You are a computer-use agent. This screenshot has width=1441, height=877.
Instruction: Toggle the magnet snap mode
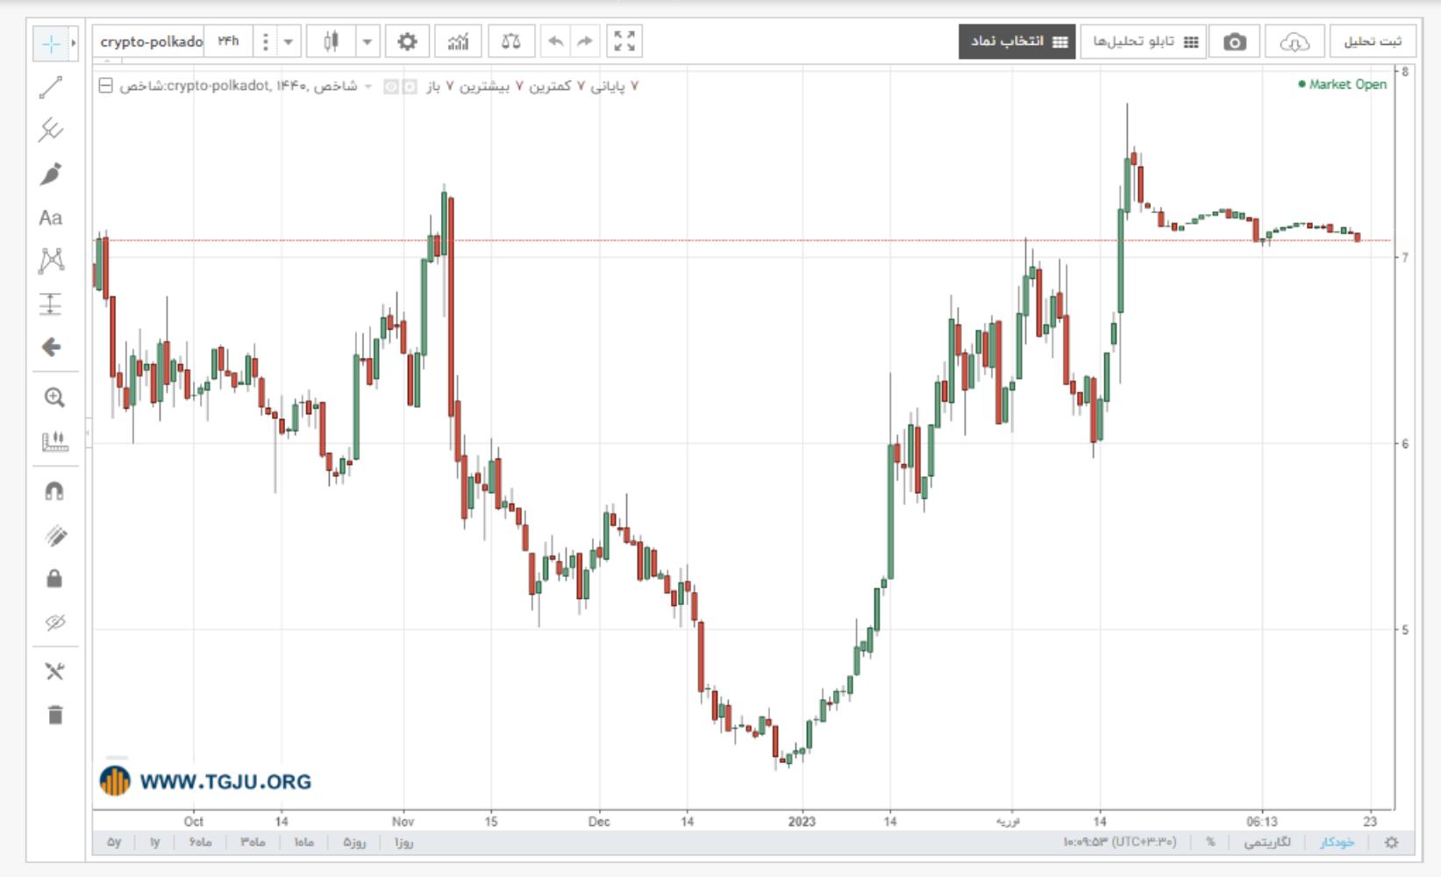[x=54, y=491]
